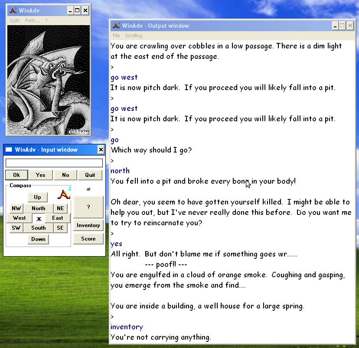Move SW with the compass button
The width and height of the screenshot is (359, 348).
tap(16, 228)
